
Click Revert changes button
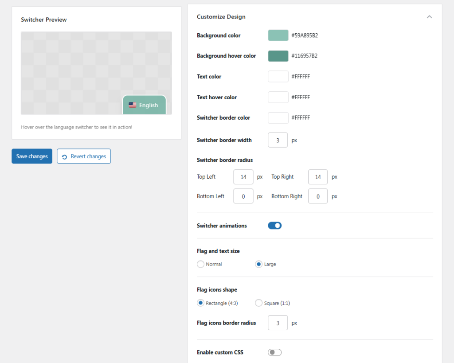tap(84, 156)
